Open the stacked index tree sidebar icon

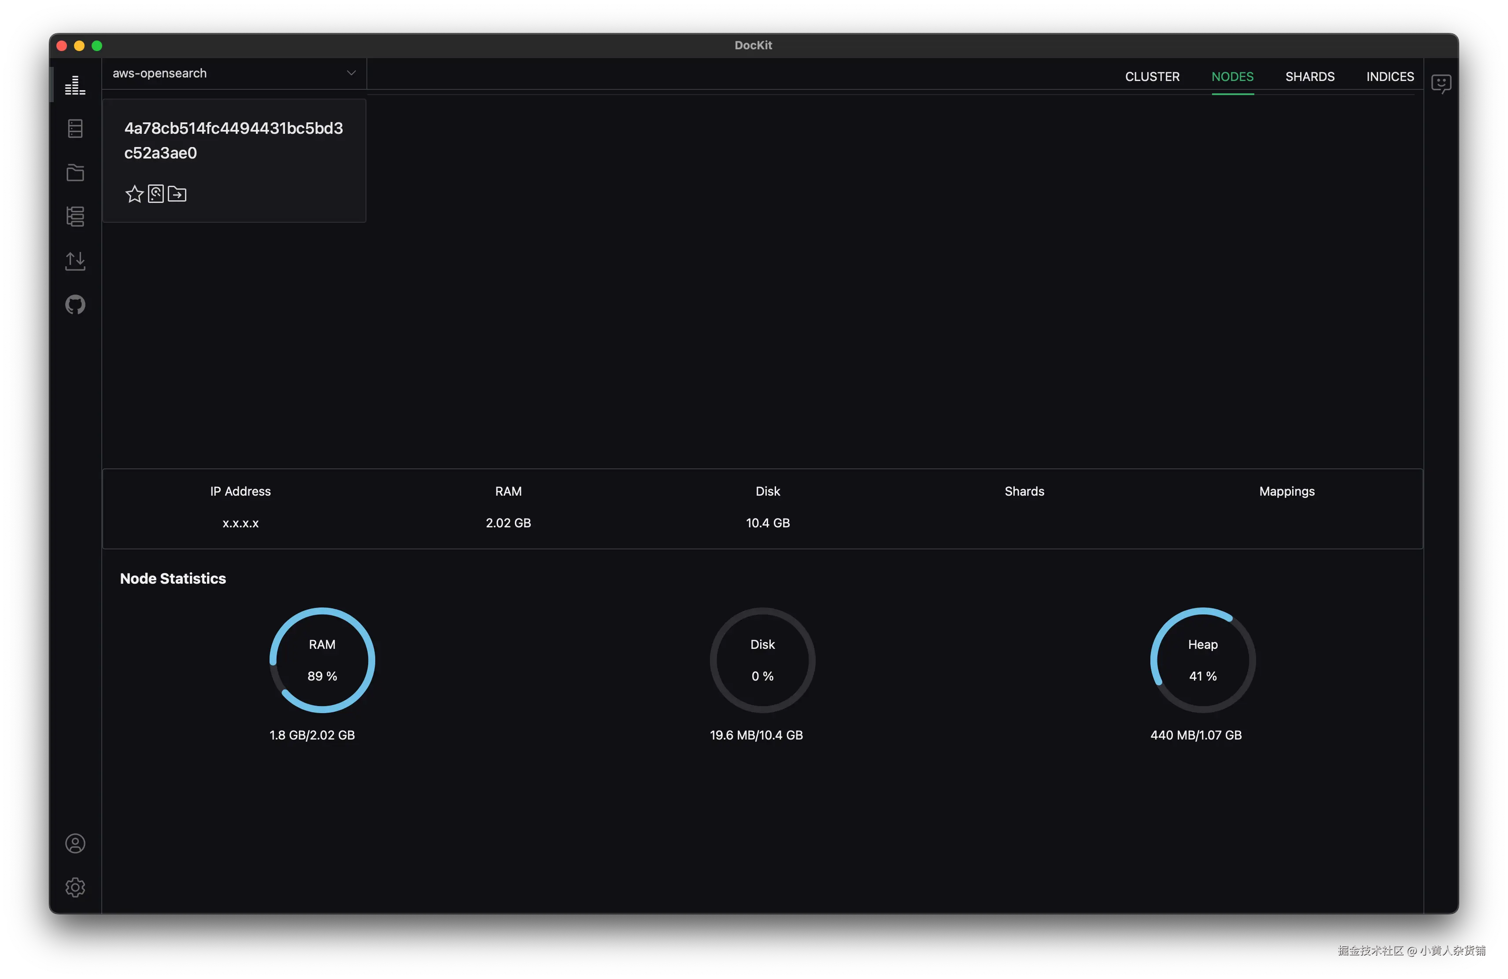[x=75, y=217]
